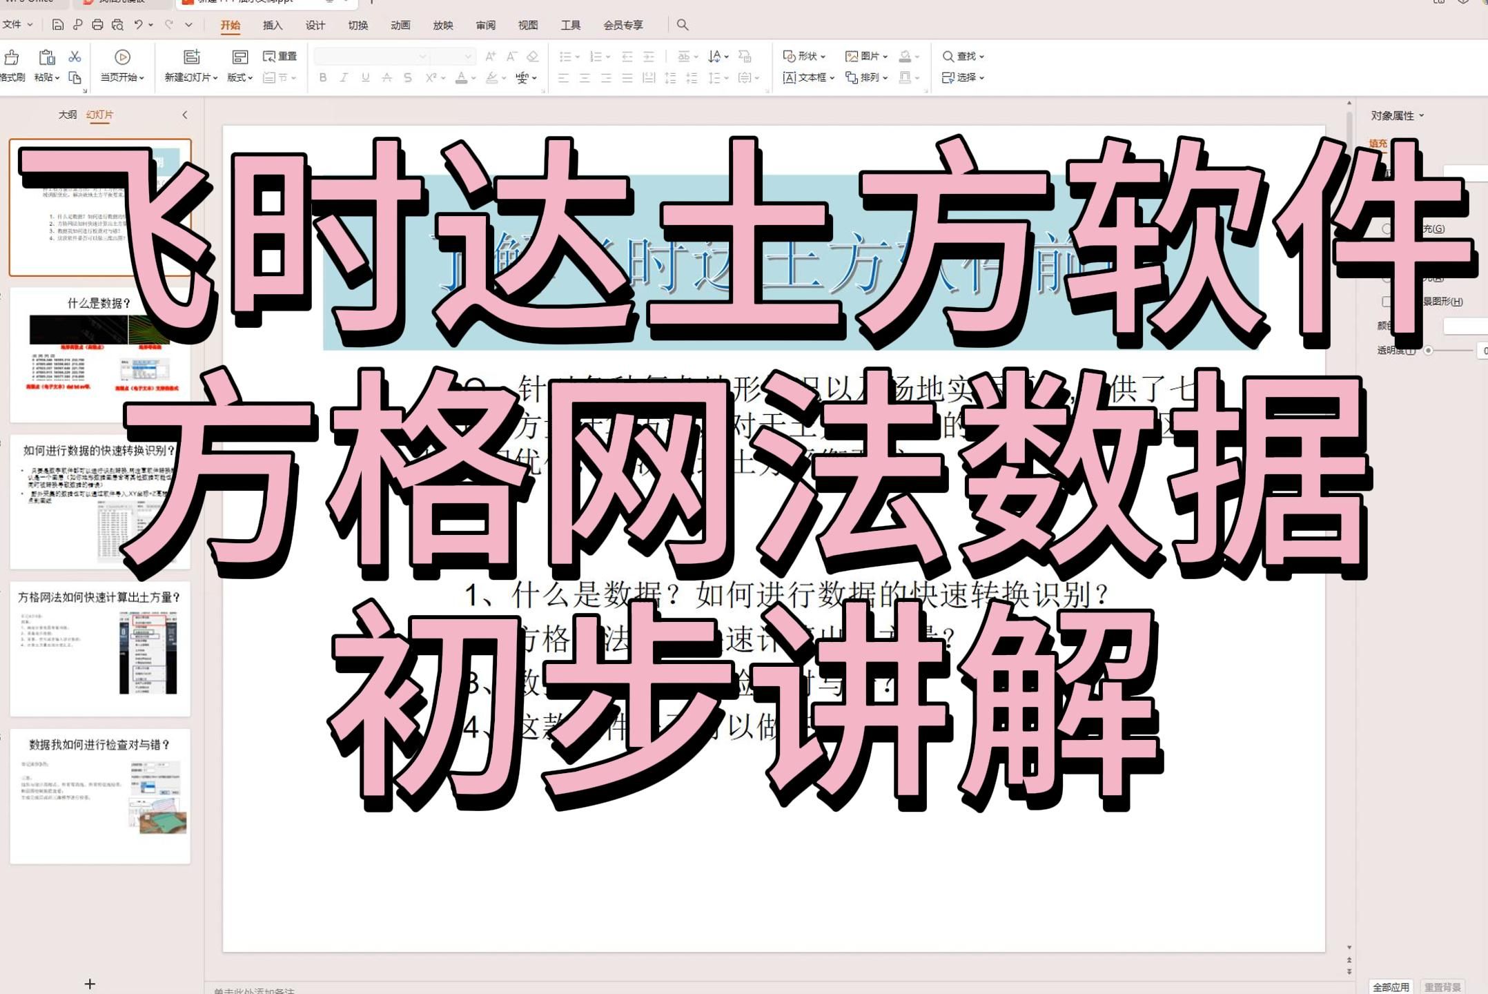Click the font name input box
Screen dimensions: 1488x994
371,57
